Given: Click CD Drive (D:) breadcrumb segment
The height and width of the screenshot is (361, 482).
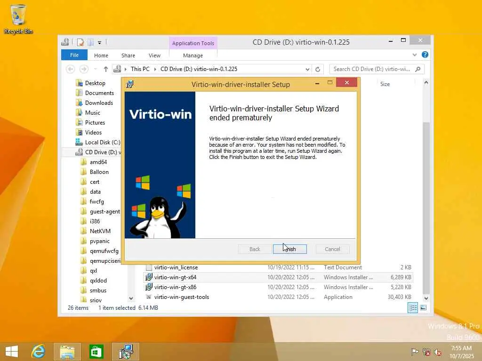Looking at the screenshot, I should tap(199, 69).
